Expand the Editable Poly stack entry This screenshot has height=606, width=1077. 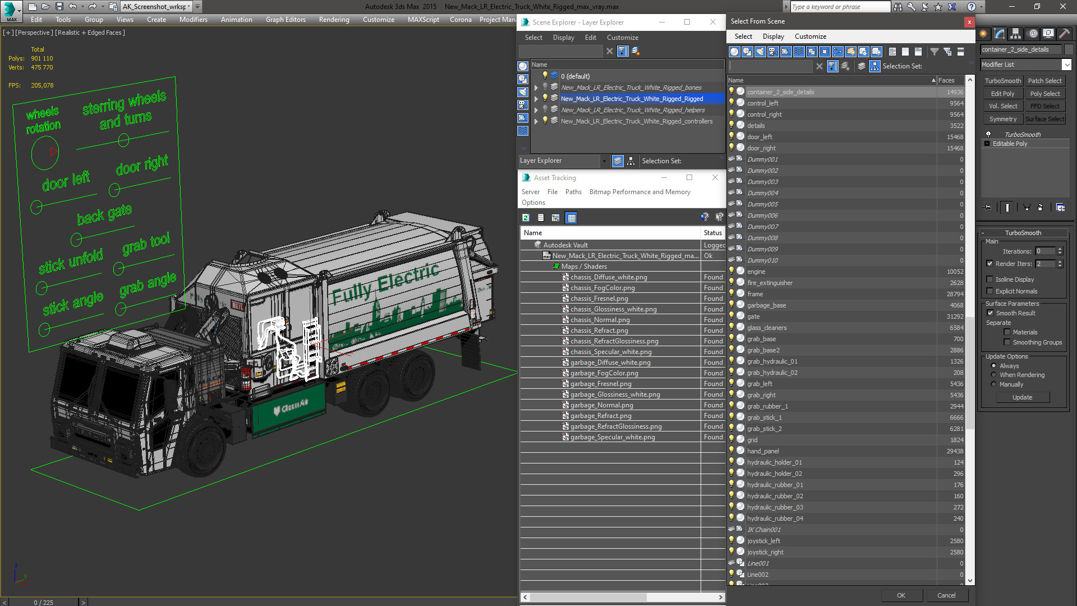(x=987, y=144)
